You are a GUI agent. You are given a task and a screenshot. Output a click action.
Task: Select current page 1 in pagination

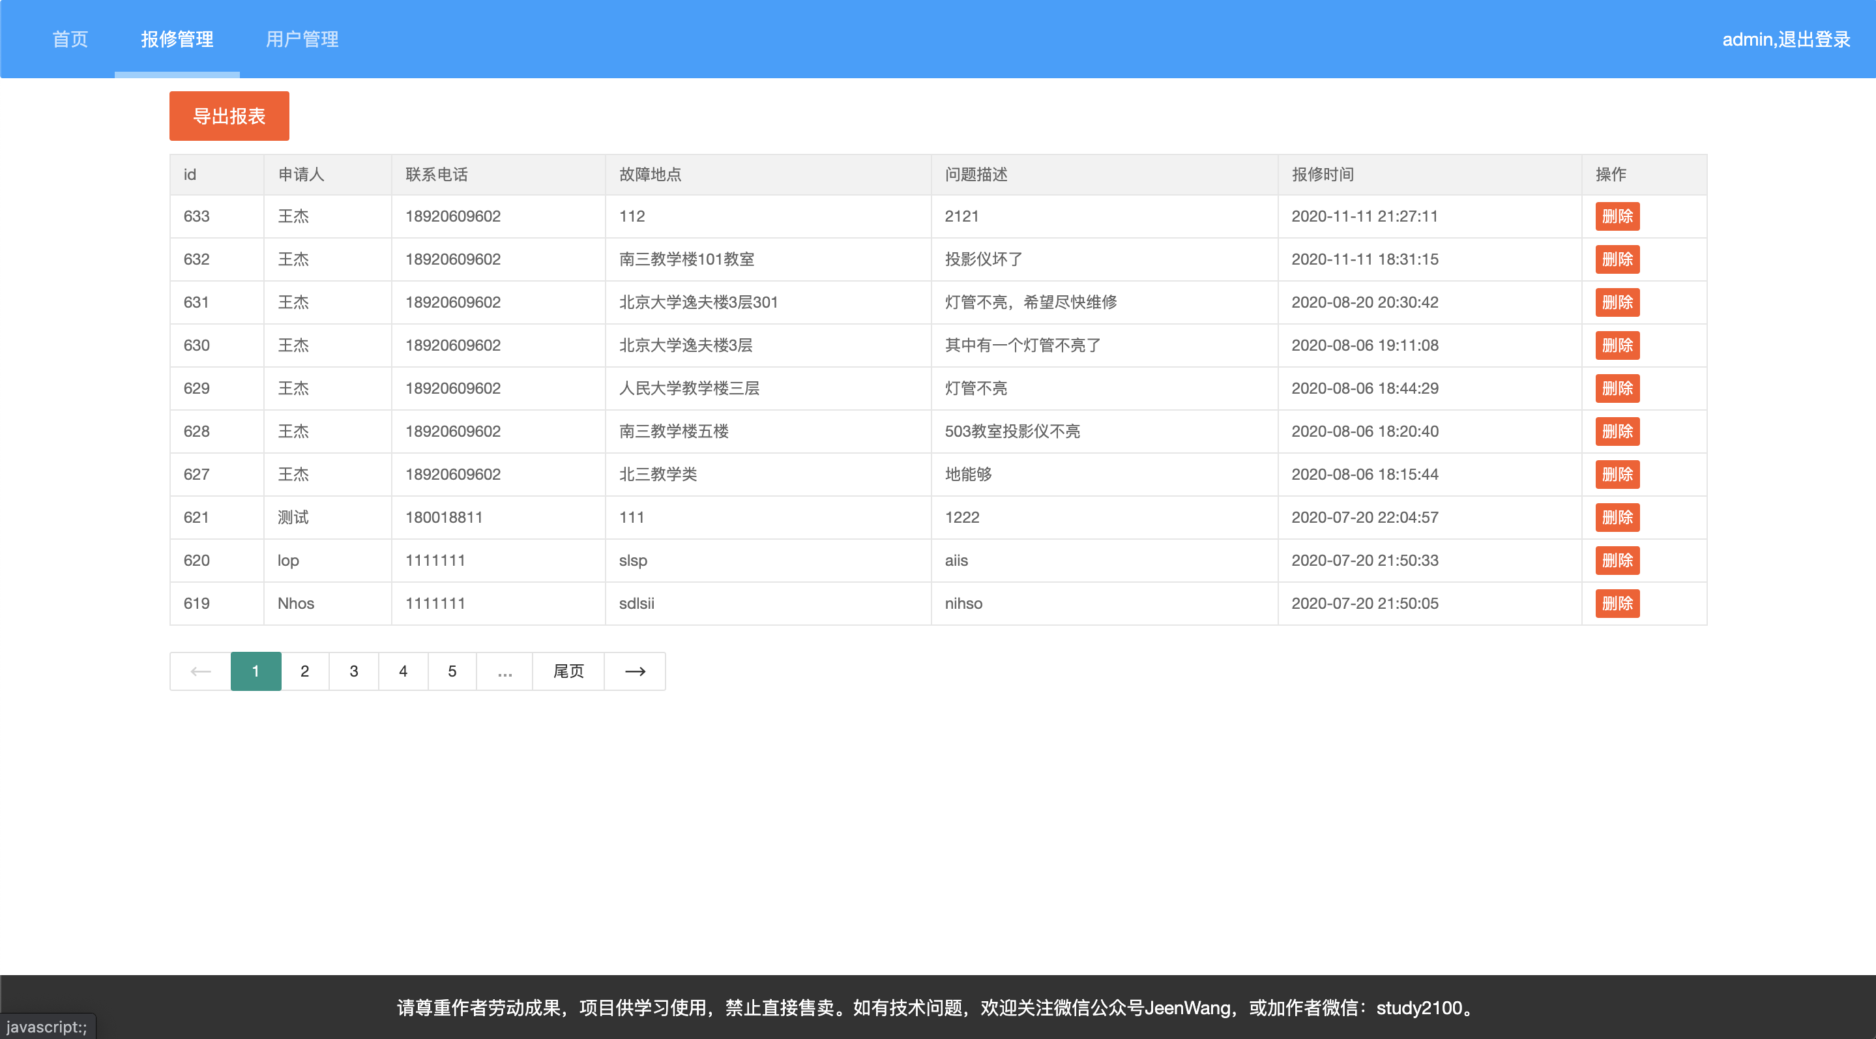(x=256, y=671)
